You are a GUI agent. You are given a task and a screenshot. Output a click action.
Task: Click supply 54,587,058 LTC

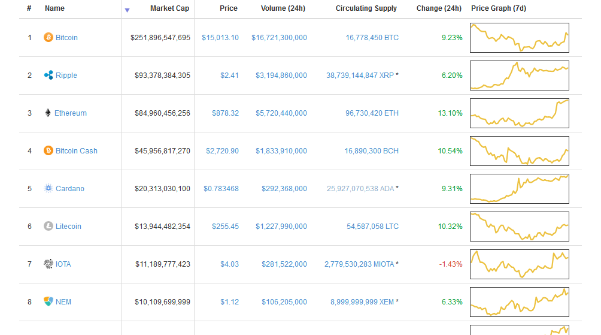(372, 227)
